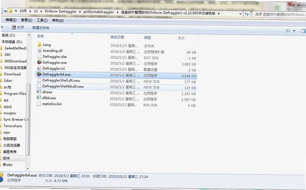The image size is (306, 190).
Task: Click the sidebar scrollbar down arrow
Action: coord(28,169)
